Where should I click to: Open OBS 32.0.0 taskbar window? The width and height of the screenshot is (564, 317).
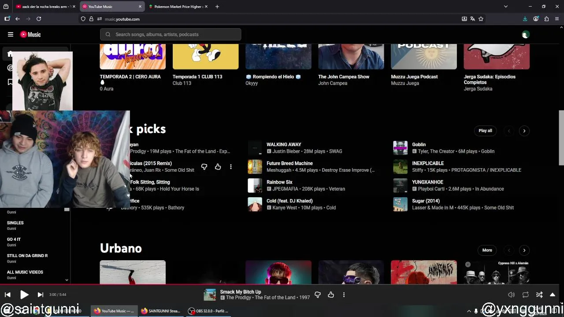pos(208,311)
